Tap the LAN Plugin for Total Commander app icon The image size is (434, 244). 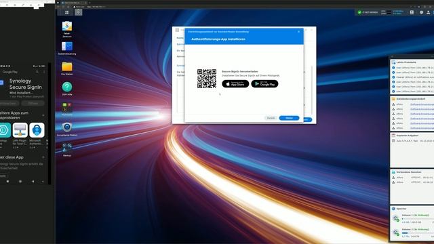click(x=20, y=130)
